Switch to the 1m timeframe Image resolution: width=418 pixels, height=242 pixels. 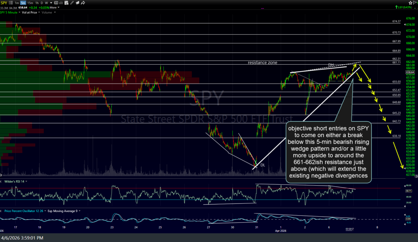coord(17,3)
